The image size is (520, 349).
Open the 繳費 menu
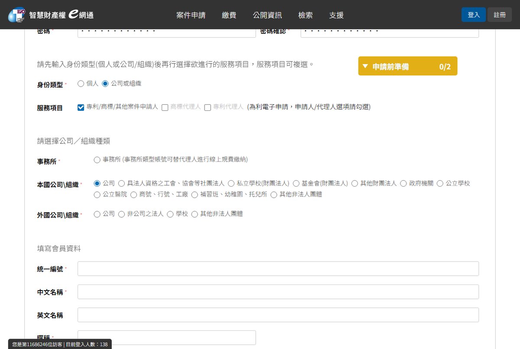coord(229,15)
